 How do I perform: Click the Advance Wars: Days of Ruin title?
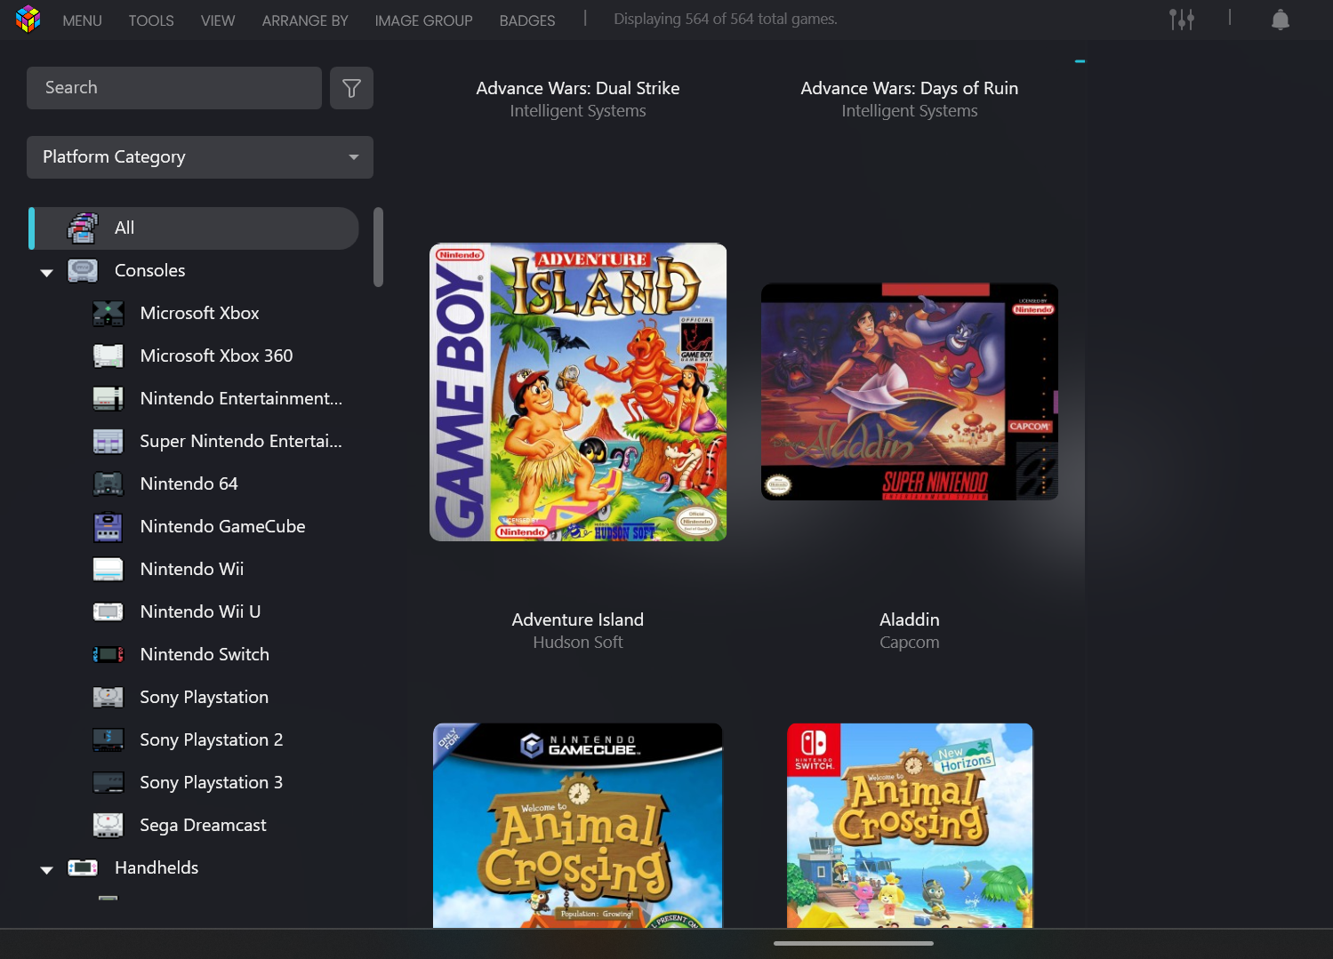910,88
